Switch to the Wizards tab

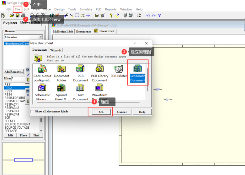[x=56, y=50]
